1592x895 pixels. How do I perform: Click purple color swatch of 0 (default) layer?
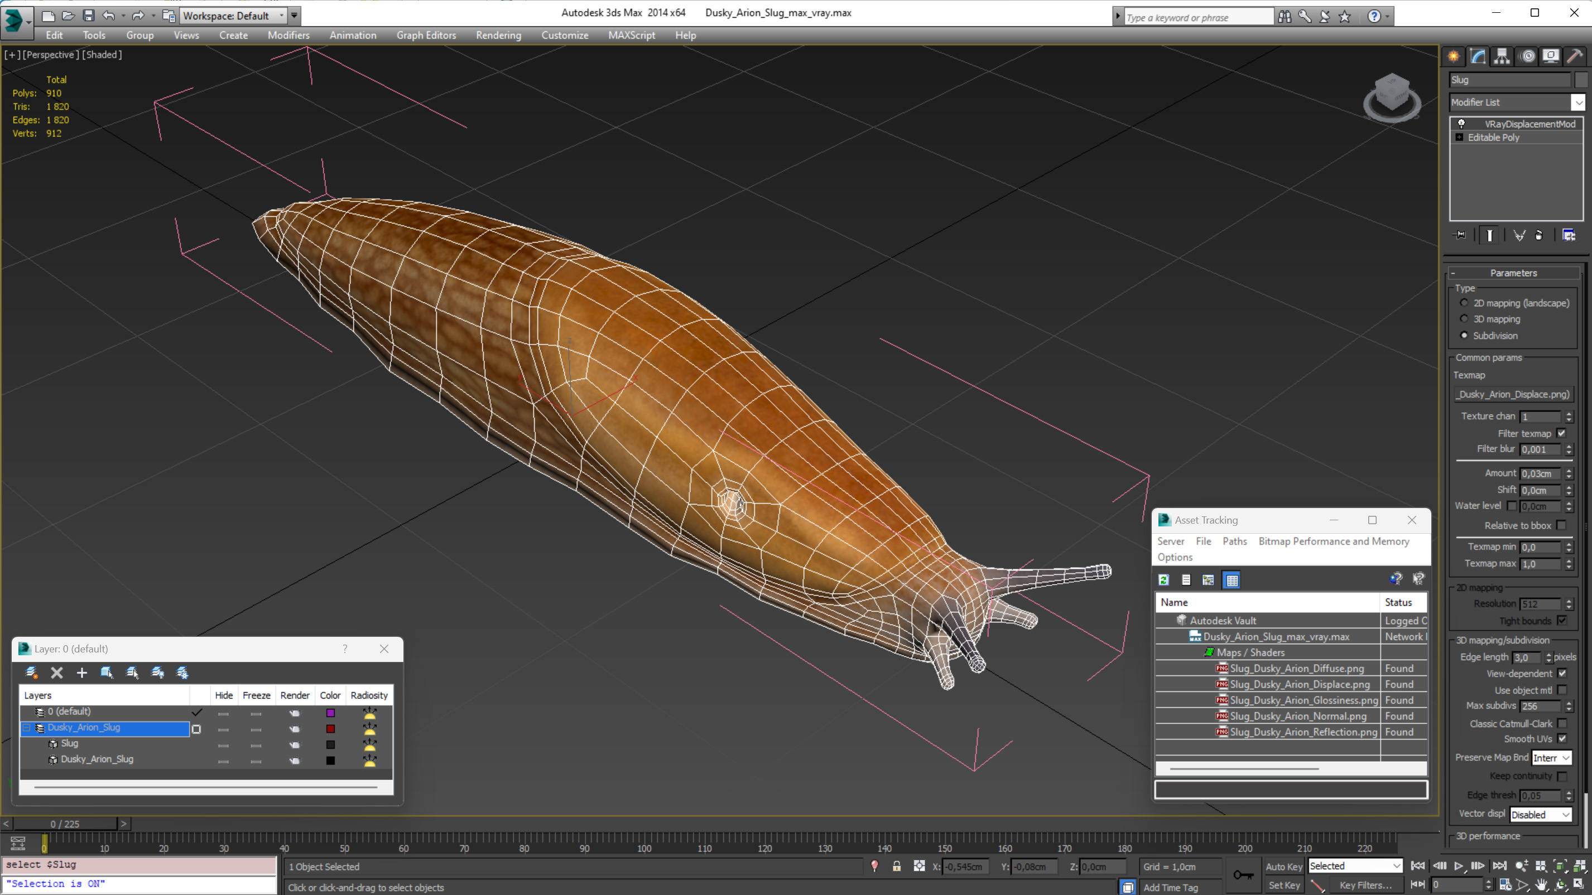click(x=331, y=713)
